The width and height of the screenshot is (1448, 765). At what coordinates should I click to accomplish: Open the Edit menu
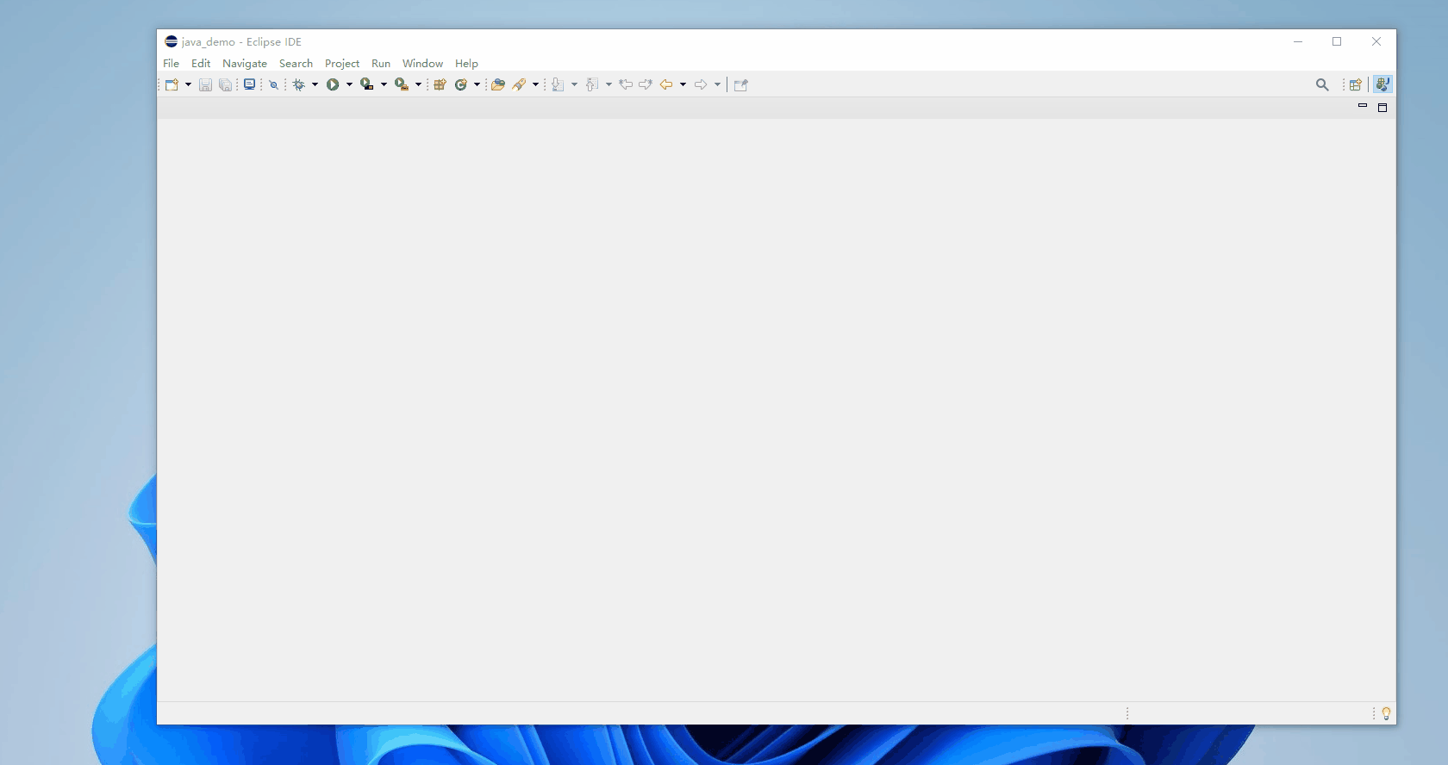click(x=201, y=64)
